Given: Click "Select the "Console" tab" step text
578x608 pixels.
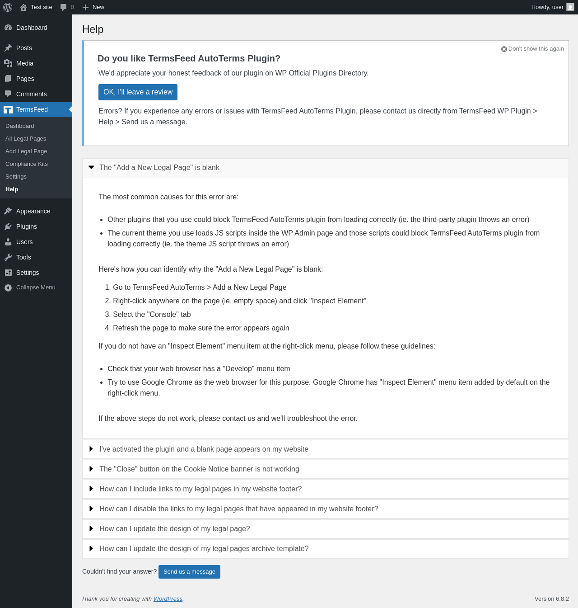Looking at the screenshot, I should pyautogui.click(x=152, y=315).
